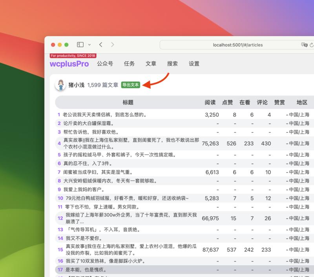Screen dimensions: 314x277
Task: Sort the table by the 阅读 column
Action: click(x=211, y=102)
